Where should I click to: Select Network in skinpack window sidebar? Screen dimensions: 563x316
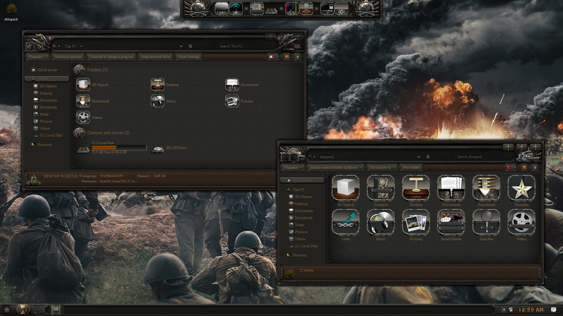(x=300, y=255)
